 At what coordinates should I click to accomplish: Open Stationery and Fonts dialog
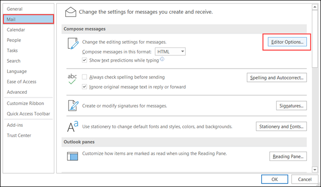tap(281, 126)
